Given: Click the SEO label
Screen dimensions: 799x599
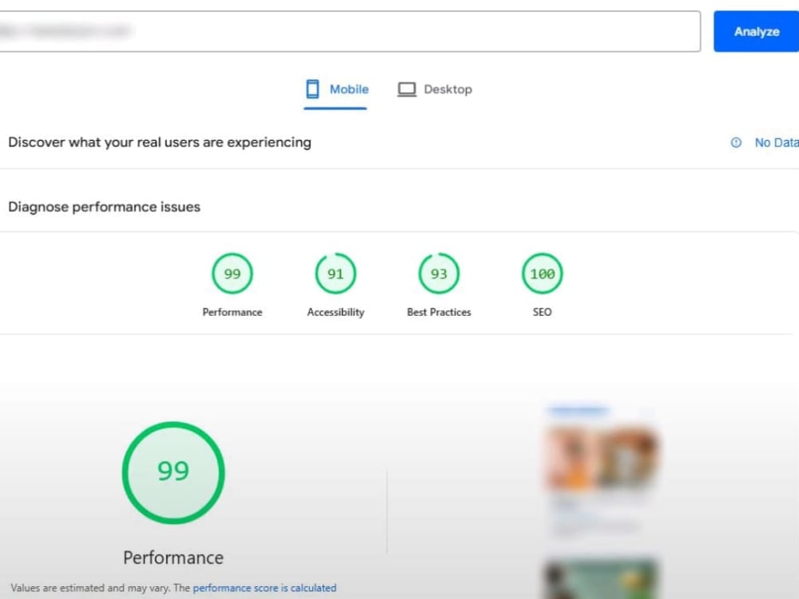Looking at the screenshot, I should click(543, 312).
